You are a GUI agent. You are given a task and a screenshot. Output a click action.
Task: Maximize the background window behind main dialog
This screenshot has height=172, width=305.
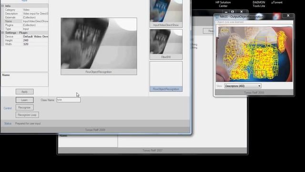coord(233,12)
